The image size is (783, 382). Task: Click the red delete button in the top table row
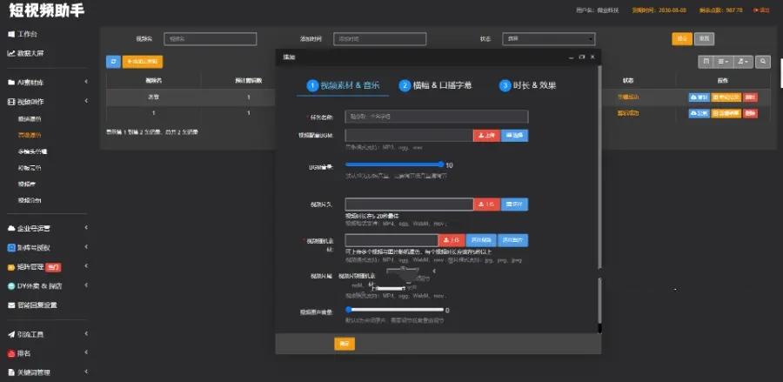pyautogui.click(x=750, y=97)
